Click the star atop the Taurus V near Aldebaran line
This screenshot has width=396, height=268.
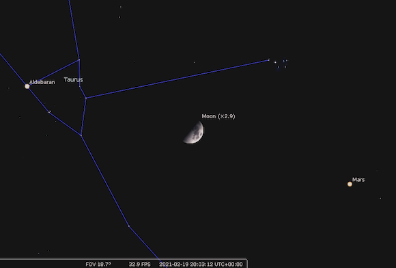click(x=79, y=60)
